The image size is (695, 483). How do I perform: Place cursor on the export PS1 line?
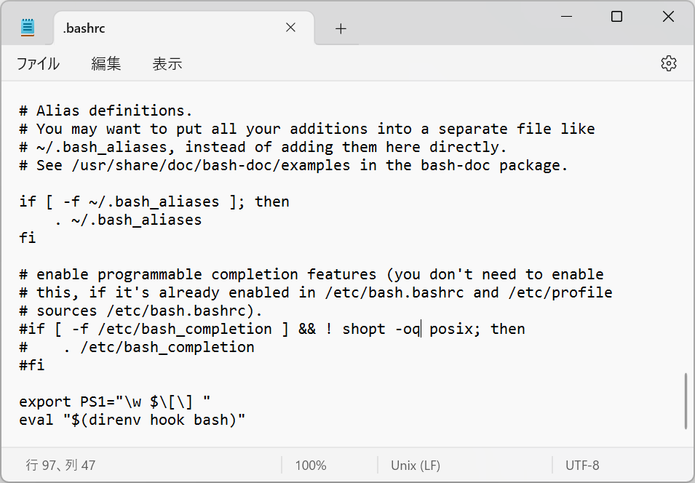coord(115,402)
